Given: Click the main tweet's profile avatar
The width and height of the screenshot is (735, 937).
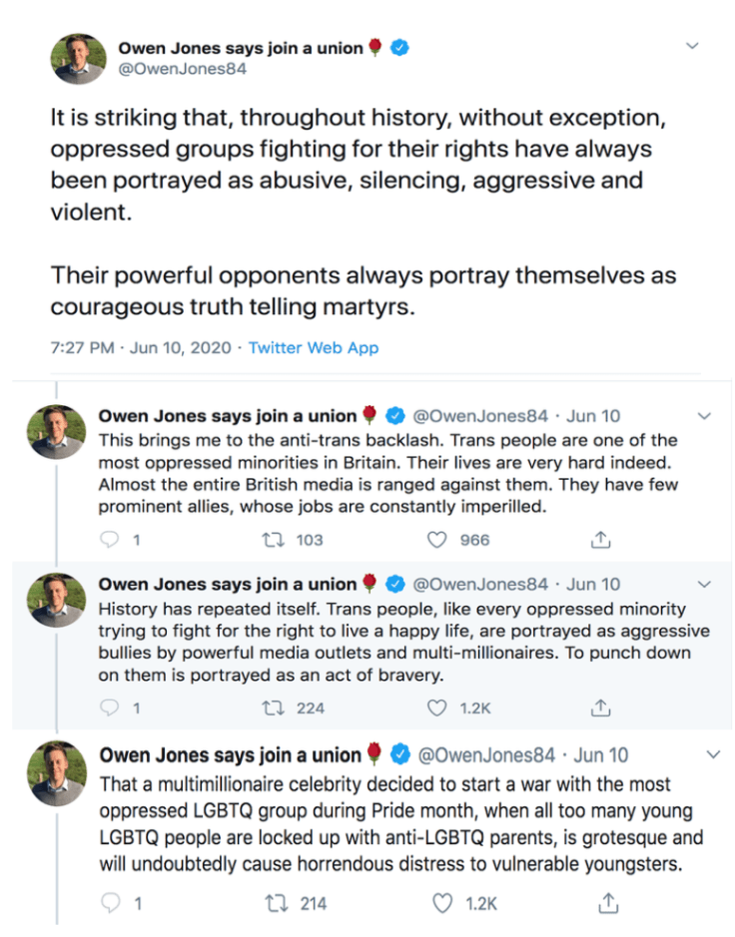Looking at the screenshot, I should point(79,58).
